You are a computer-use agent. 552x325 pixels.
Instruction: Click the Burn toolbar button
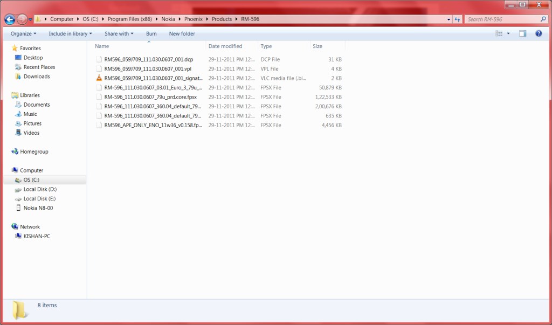(x=151, y=34)
